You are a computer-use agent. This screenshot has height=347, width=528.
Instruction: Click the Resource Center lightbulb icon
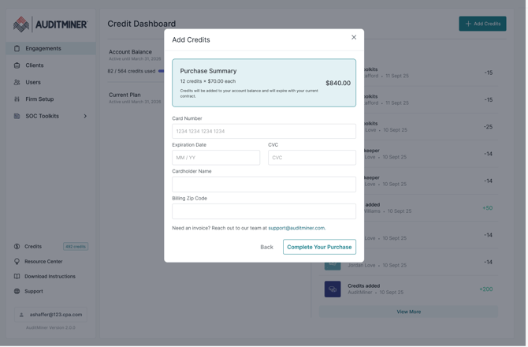click(17, 262)
